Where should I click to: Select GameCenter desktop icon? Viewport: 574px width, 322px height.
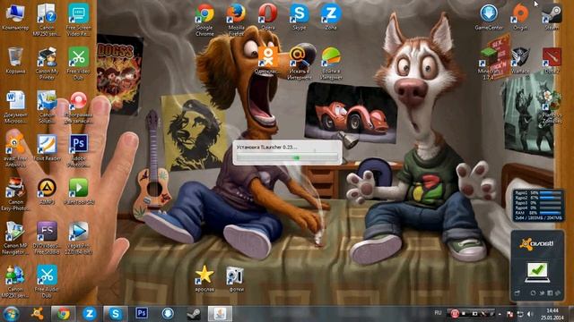[489, 17]
